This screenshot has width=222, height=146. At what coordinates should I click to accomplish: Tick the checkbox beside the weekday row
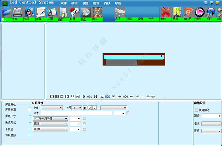pos(84,124)
